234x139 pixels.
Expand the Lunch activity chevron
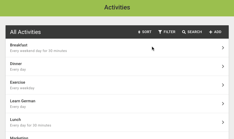(223, 122)
